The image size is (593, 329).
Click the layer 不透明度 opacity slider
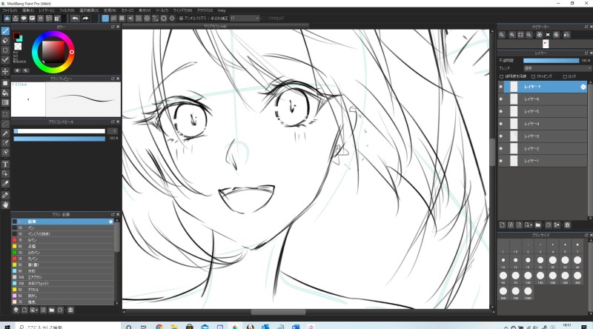(551, 61)
